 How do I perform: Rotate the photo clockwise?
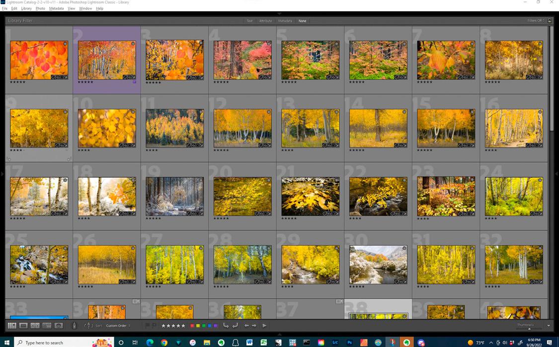[x=235, y=325]
